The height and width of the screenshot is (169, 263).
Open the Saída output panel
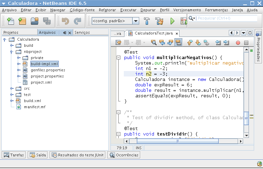(x=38, y=155)
